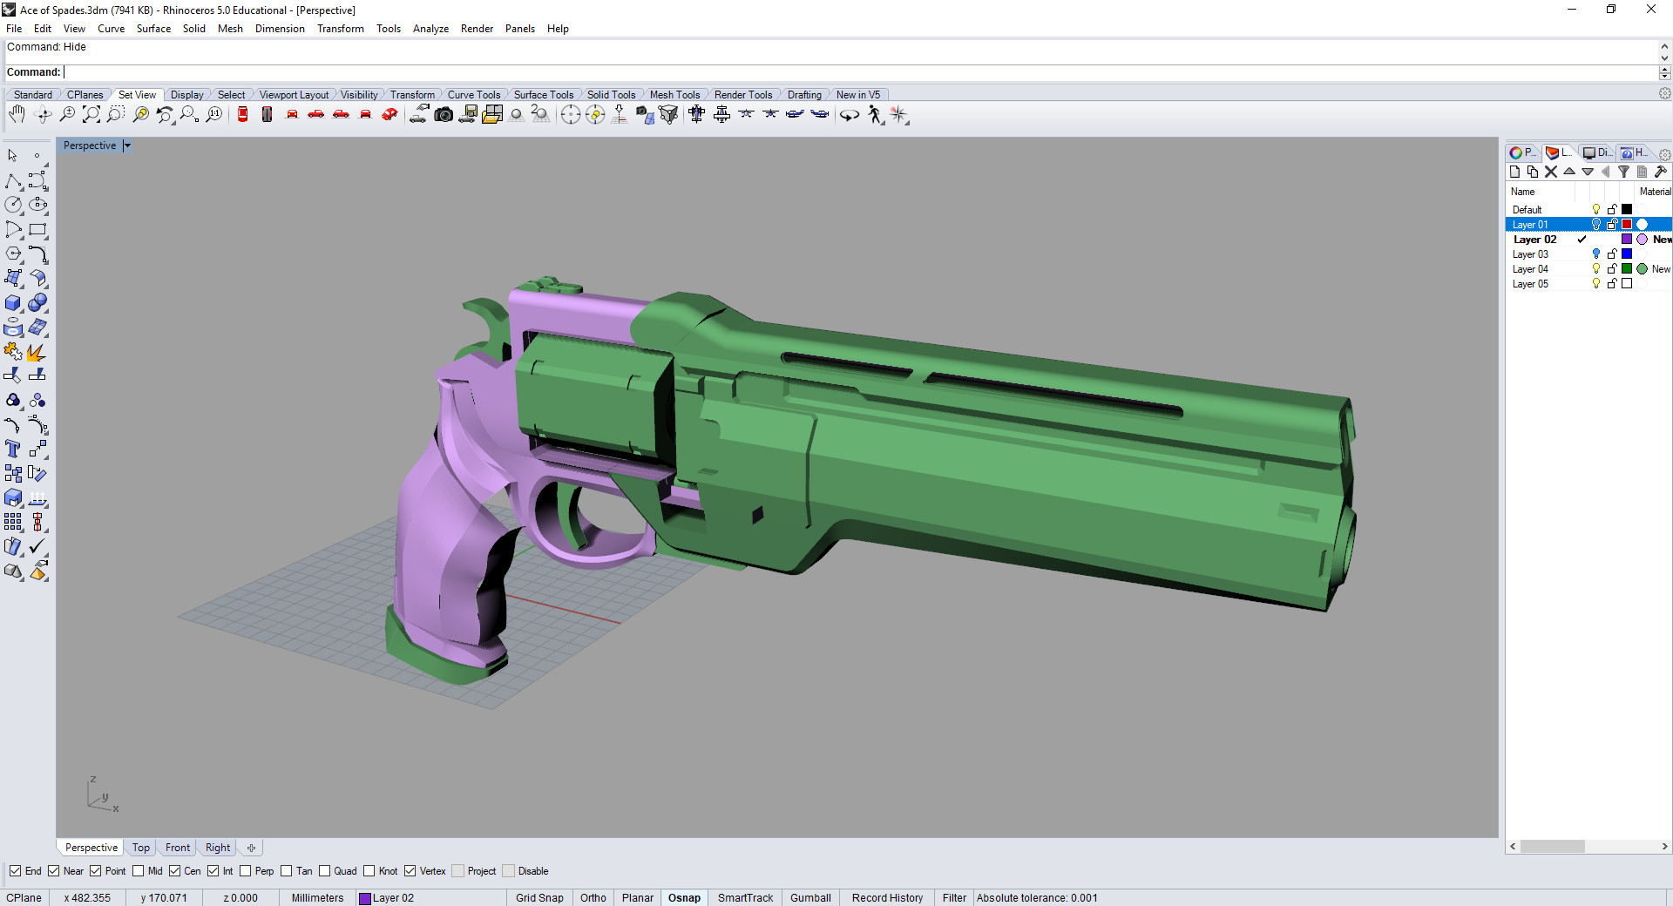1673x906 pixels.
Task: Open the File menu
Action: (x=14, y=29)
